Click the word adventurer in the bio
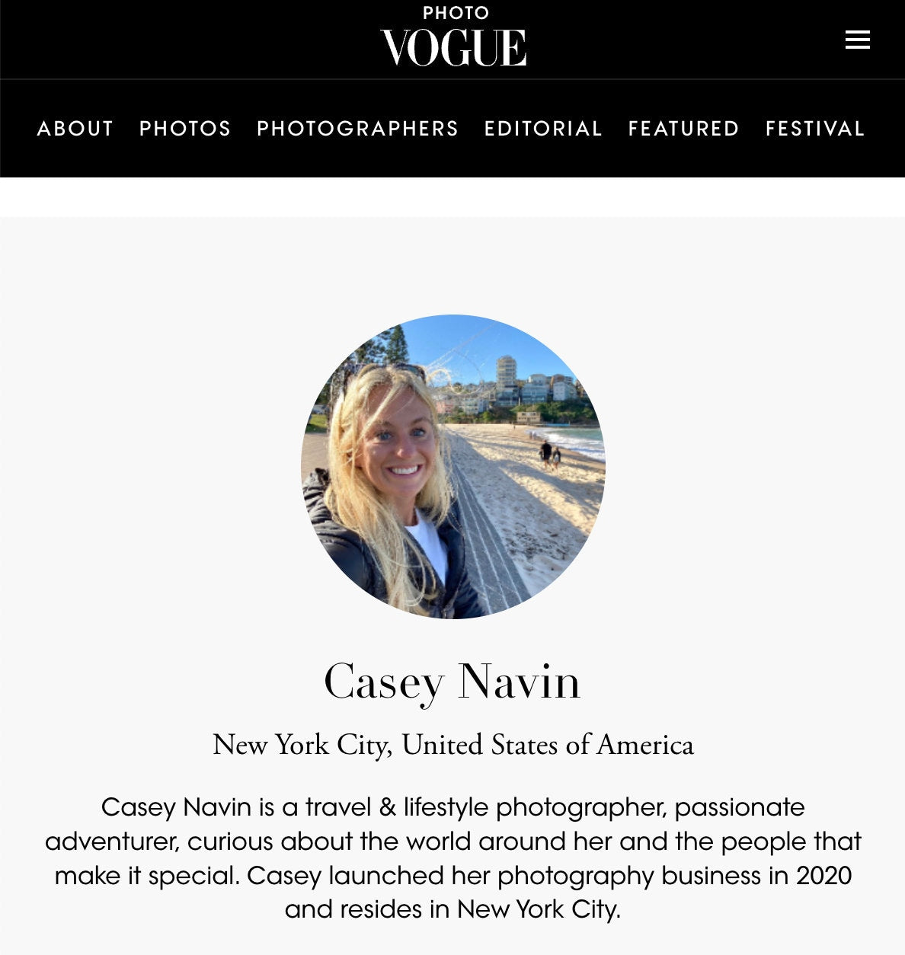The height and width of the screenshot is (955, 905). pos(112,842)
